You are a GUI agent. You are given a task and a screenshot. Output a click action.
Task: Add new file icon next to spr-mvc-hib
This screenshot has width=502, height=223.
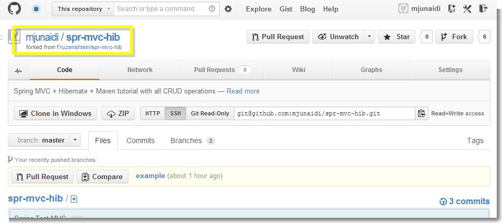pos(74,199)
